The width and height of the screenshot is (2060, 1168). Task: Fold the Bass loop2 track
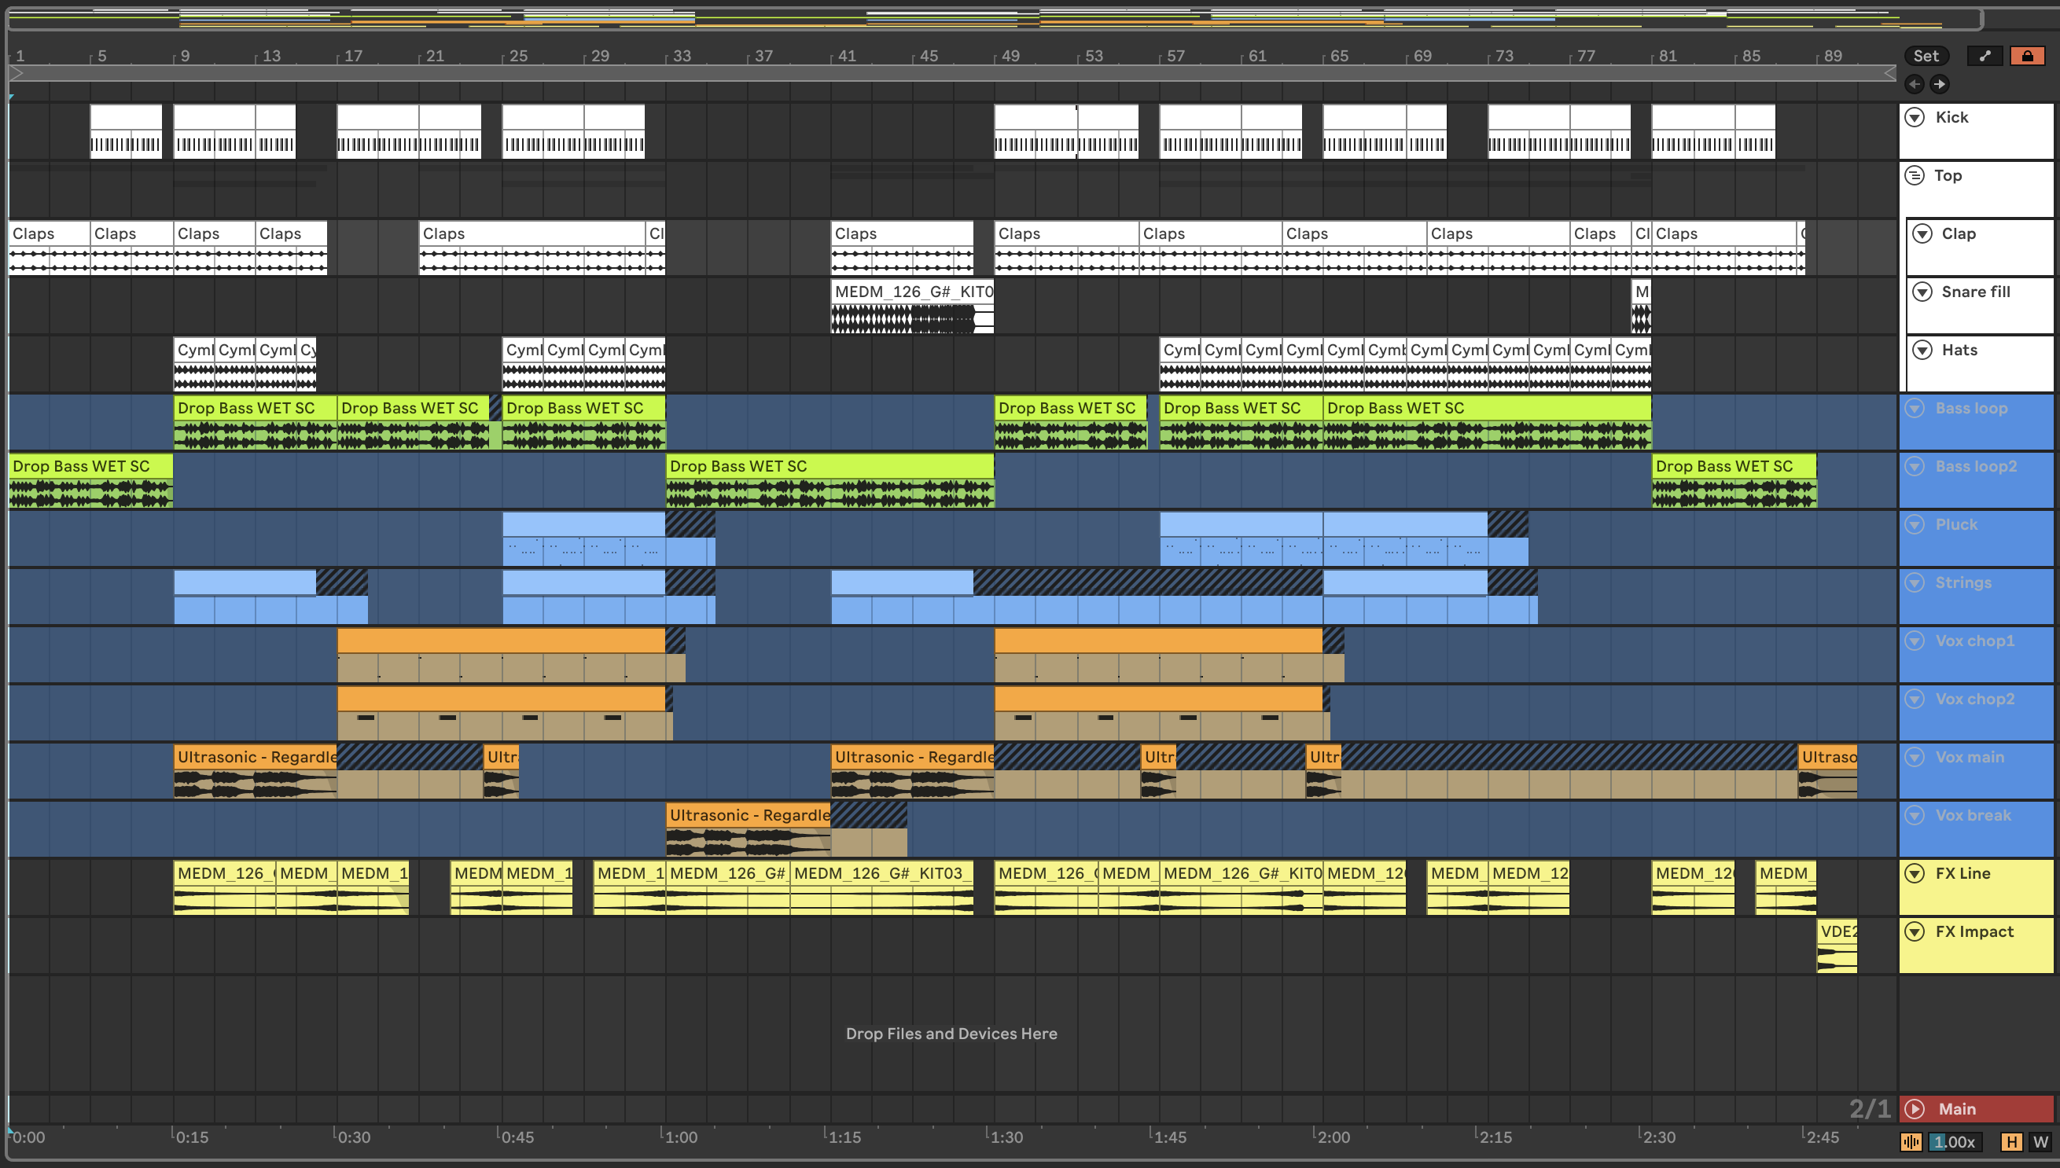coord(1915,466)
